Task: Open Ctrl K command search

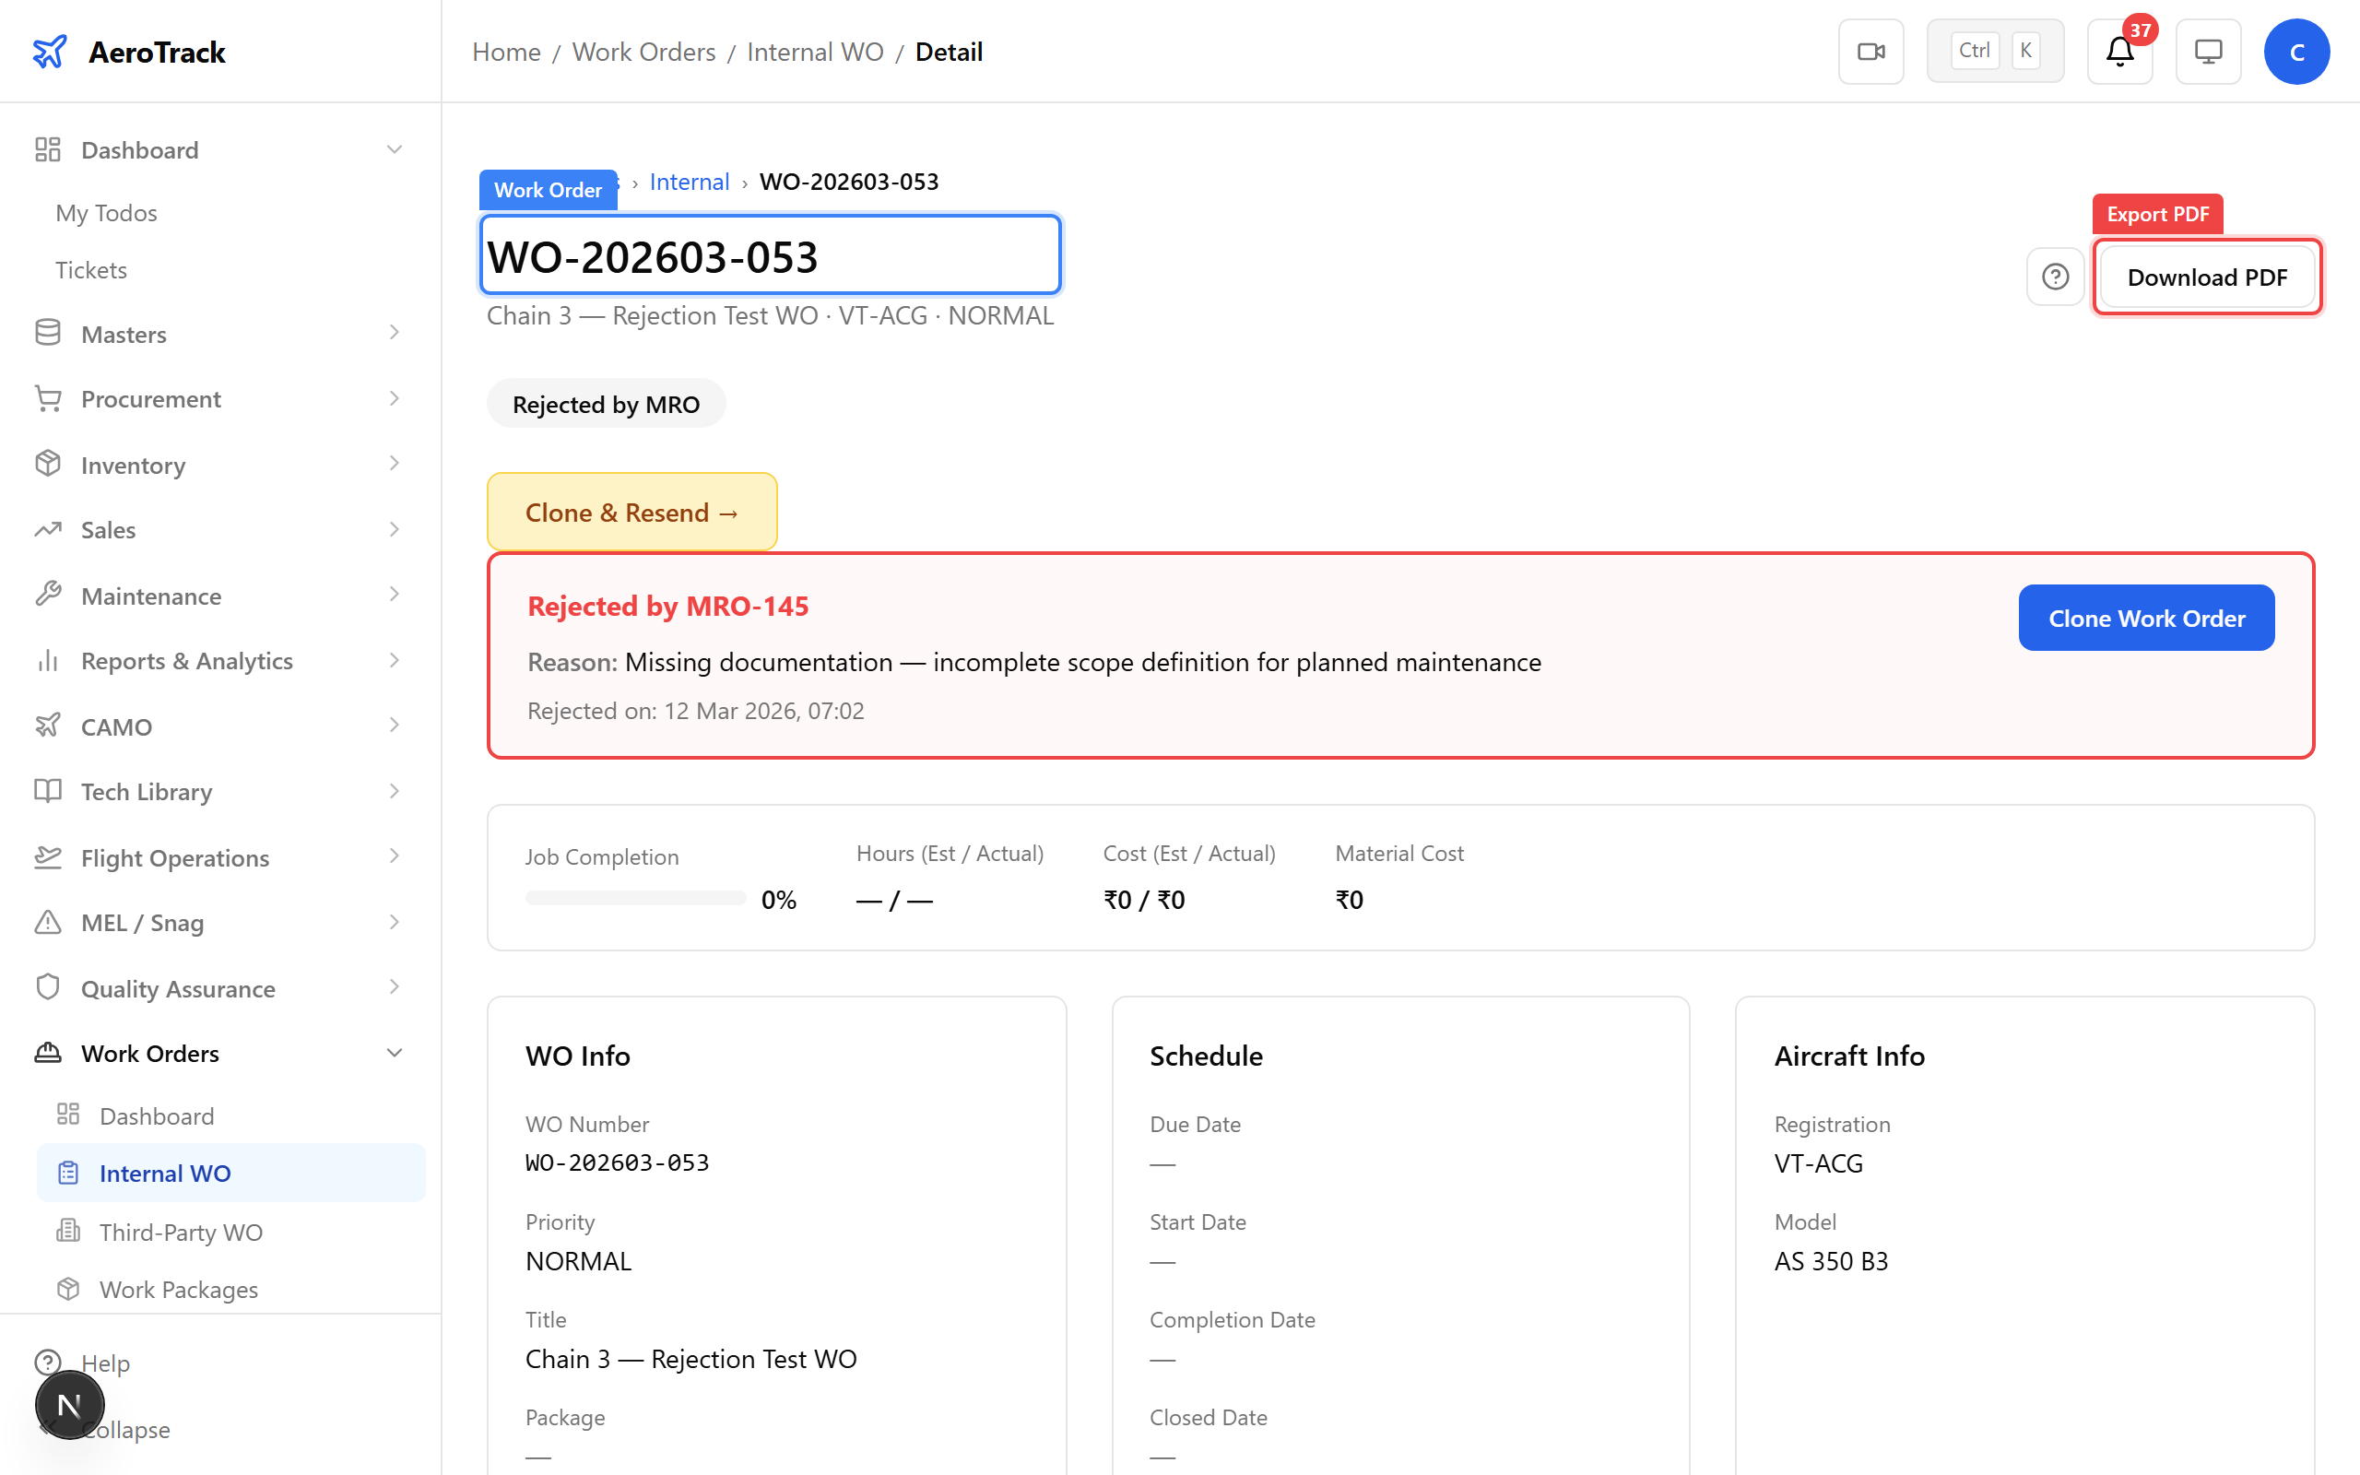Action: [1994, 52]
